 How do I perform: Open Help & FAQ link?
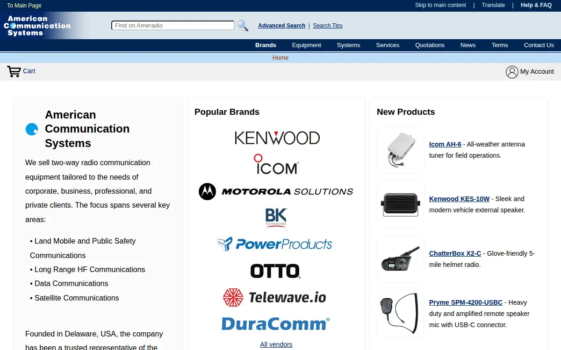click(x=536, y=5)
